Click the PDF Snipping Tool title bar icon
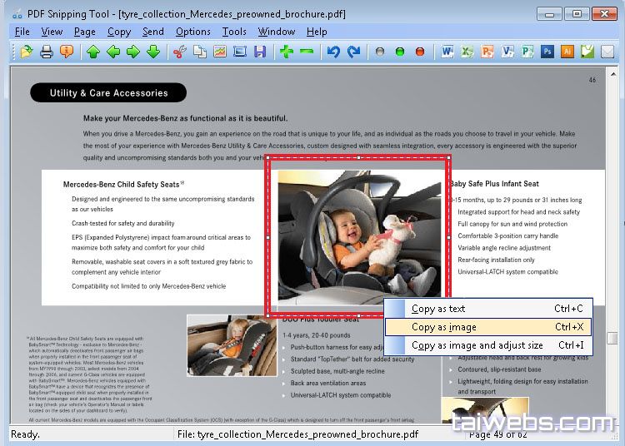The height and width of the screenshot is (446, 625). (17, 14)
